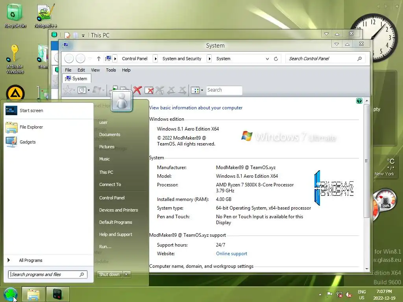Click the network tray icon
Viewport: 403px width, 302px height.
click(x=339, y=295)
